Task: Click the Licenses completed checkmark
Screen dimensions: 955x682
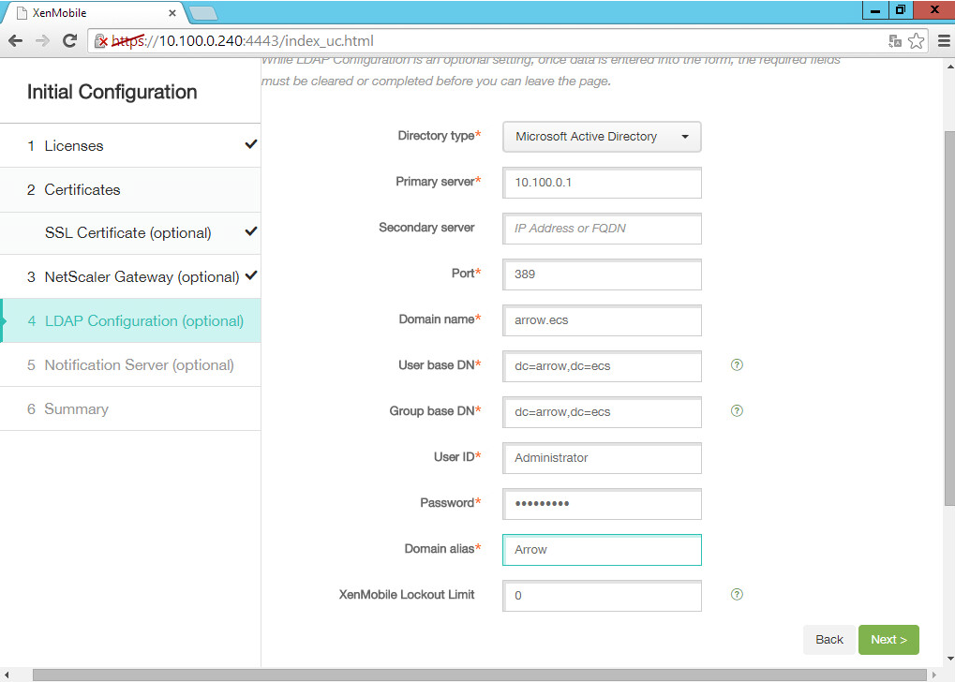Action: point(251,144)
